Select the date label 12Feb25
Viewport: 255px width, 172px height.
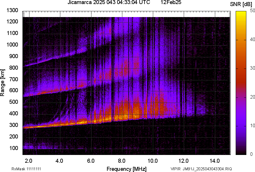coord(170,3)
